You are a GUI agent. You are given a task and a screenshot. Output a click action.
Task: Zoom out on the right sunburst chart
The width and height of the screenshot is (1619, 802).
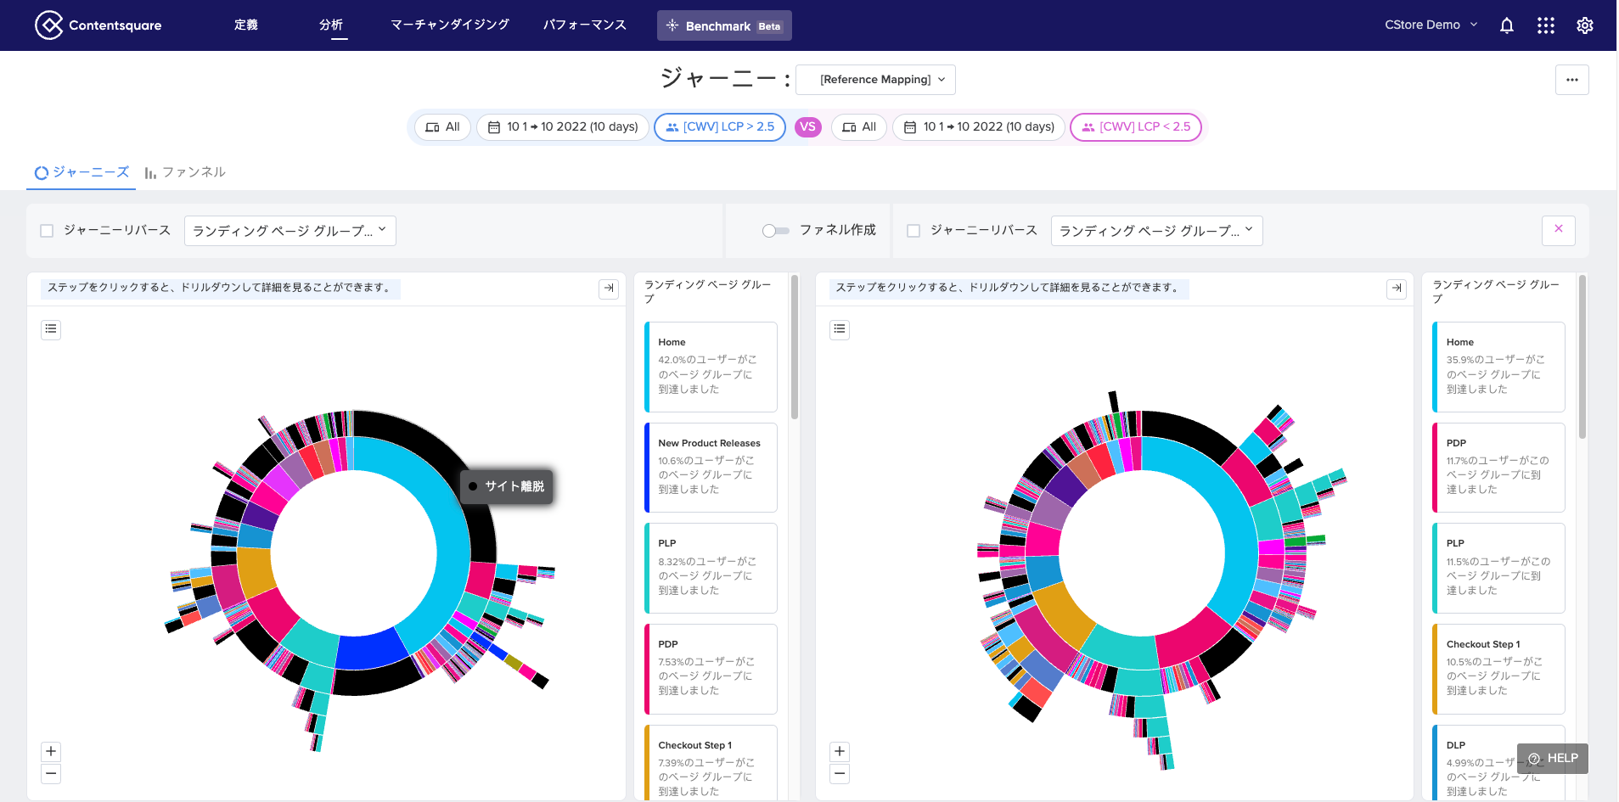point(840,773)
